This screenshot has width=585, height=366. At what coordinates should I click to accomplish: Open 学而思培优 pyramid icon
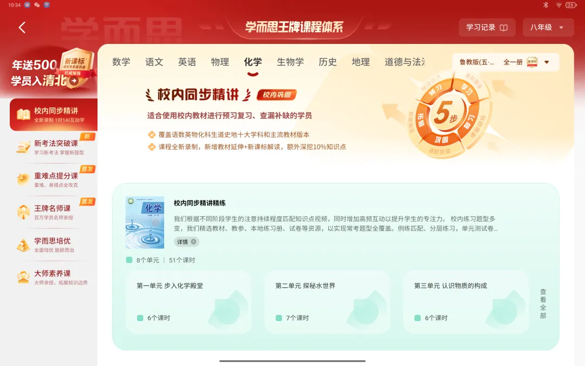[23, 245]
